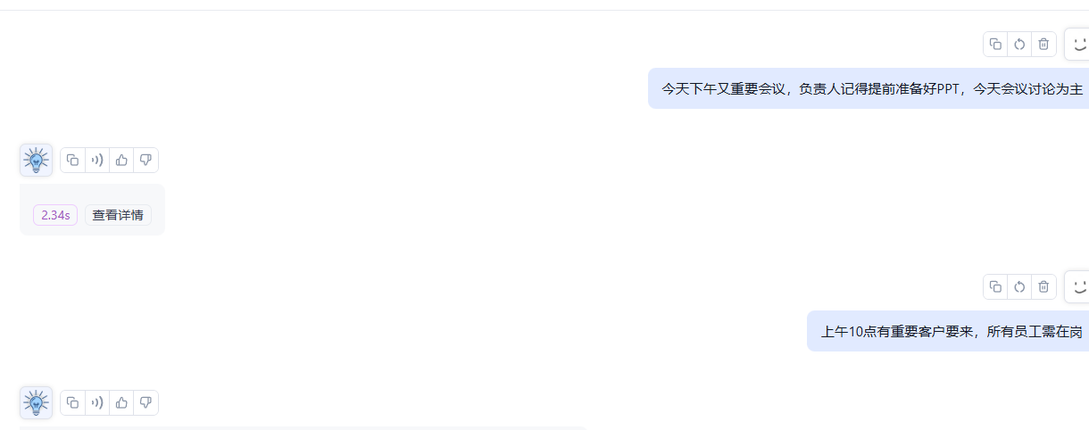Copy the AI reply below the 客户 message
1089x430 pixels.
pyautogui.click(x=73, y=402)
